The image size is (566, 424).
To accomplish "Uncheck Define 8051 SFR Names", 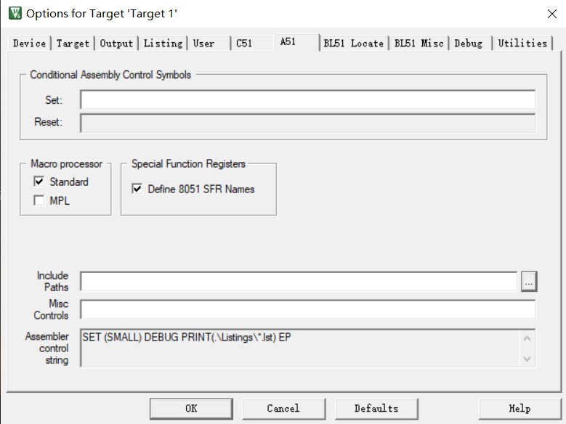I will [x=137, y=189].
